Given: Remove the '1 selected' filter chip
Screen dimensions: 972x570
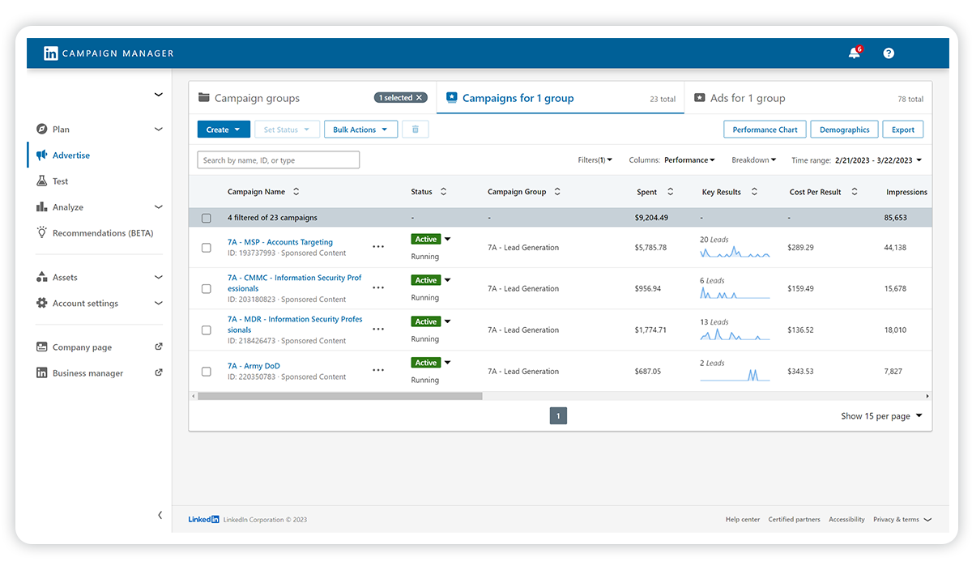Looking at the screenshot, I should [419, 98].
